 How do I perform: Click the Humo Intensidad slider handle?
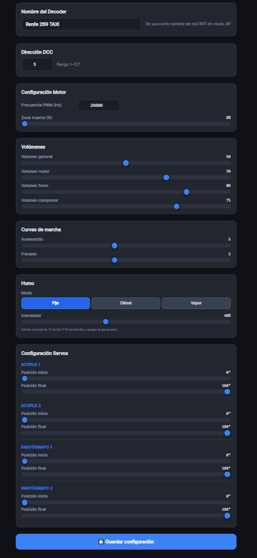coord(106,322)
